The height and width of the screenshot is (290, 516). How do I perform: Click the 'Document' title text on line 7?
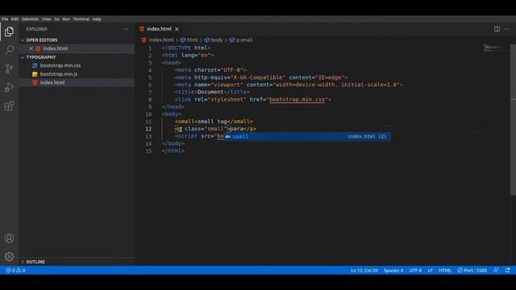click(210, 92)
